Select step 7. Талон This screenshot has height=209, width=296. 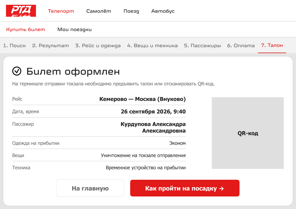tap(272, 45)
